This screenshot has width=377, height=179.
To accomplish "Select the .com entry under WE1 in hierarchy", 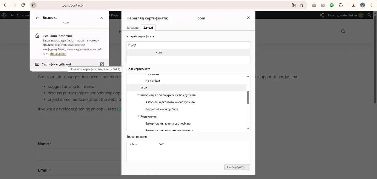I will pos(188,53).
